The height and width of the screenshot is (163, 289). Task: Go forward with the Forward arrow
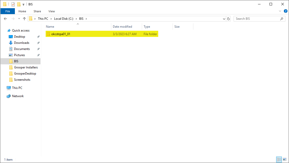[13, 19]
